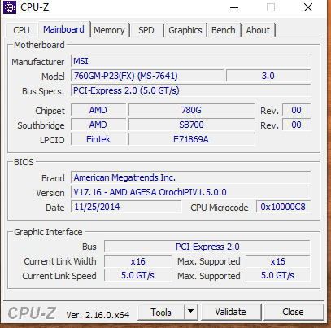Click the Validate button

tap(230, 312)
